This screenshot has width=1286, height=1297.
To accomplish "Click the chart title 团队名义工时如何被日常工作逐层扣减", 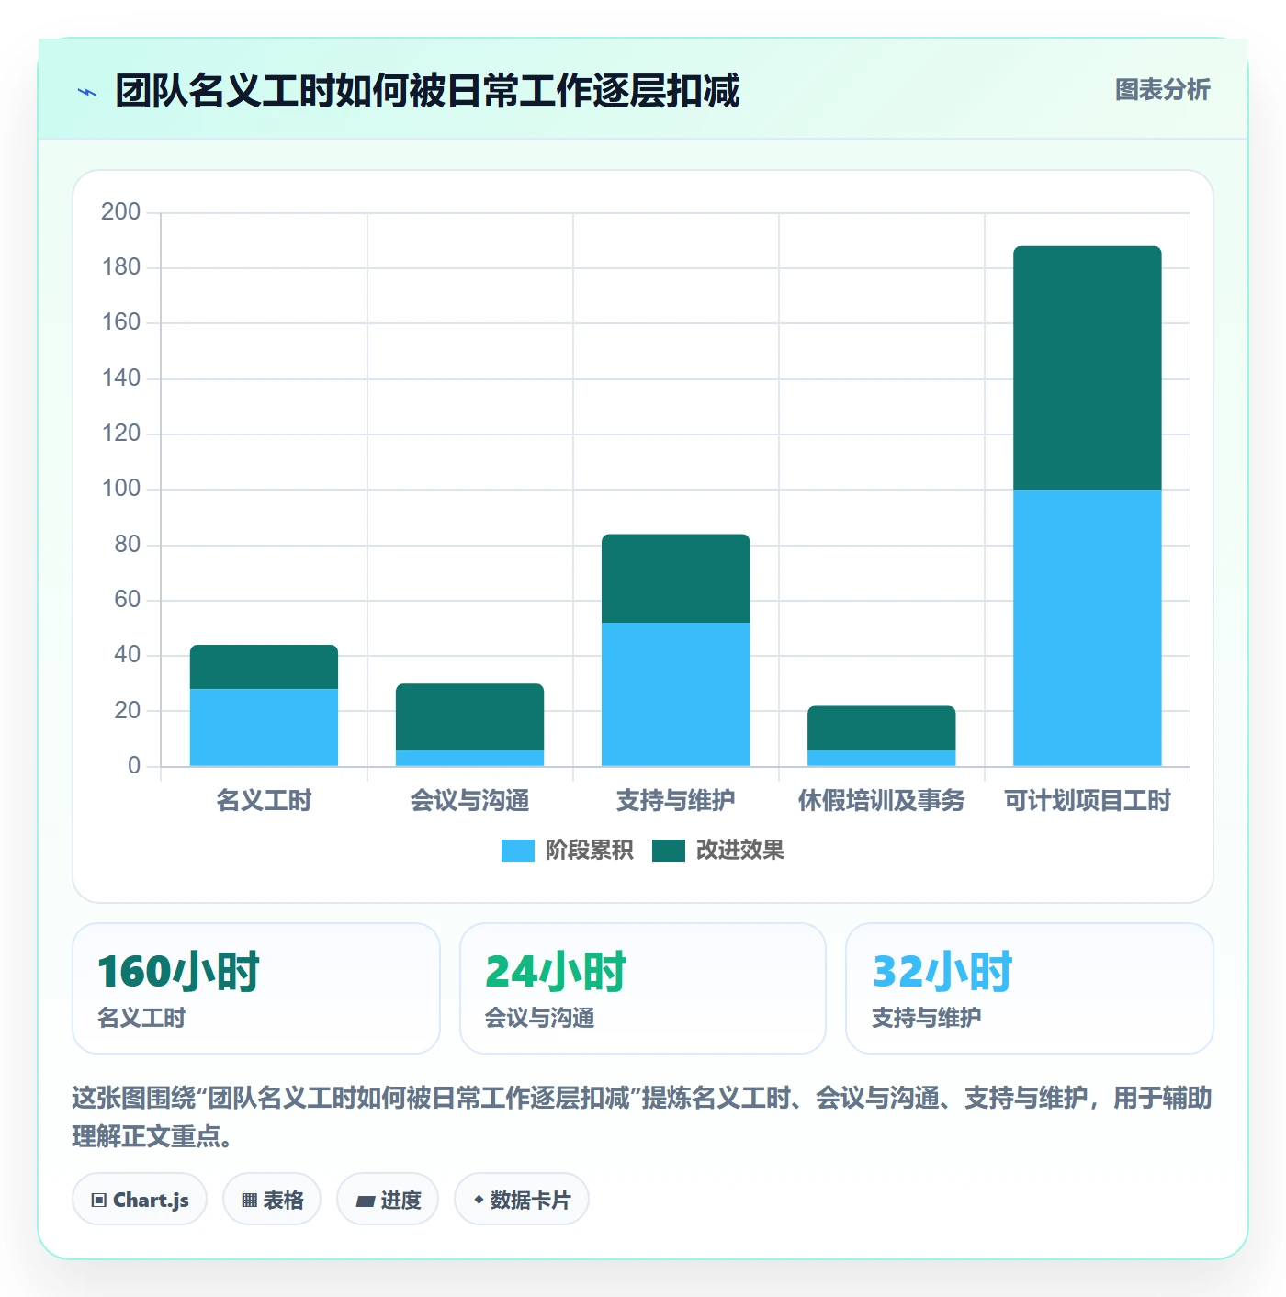I will click(x=427, y=91).
